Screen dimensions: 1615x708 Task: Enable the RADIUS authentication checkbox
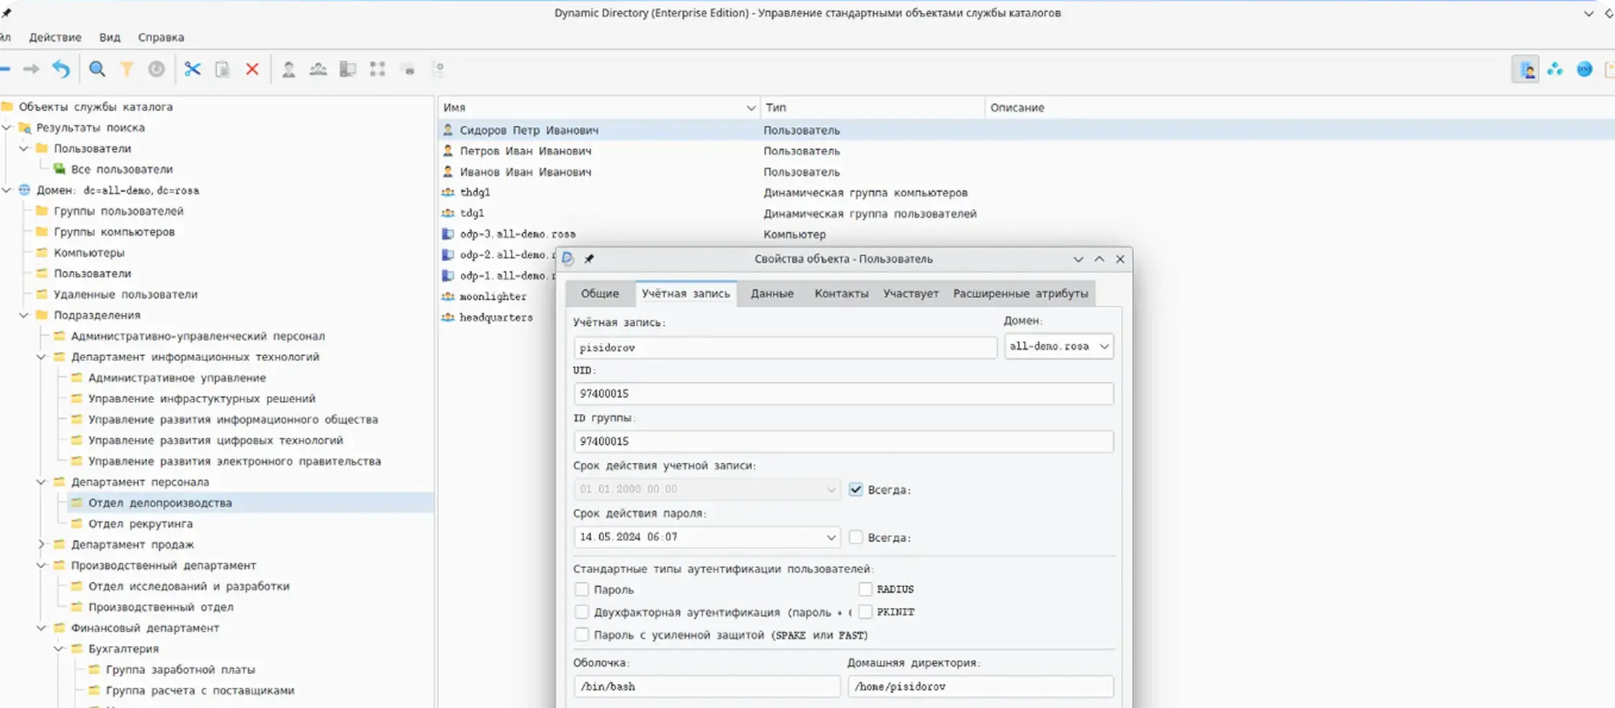pyautogui.click(x=865, y=590)
